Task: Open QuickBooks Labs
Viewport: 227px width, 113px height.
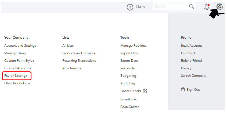Action: 17,83
